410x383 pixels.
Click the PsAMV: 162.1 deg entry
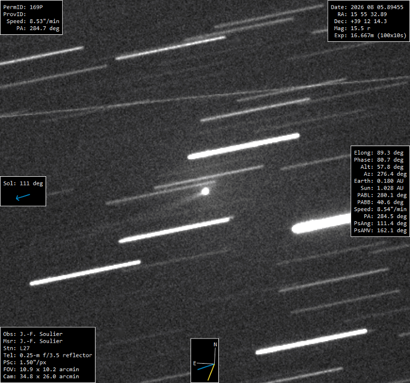click(x=380, y=230)
